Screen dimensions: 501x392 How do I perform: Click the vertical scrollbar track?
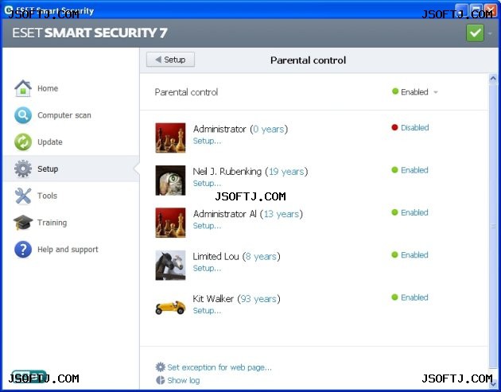(493, 226)
